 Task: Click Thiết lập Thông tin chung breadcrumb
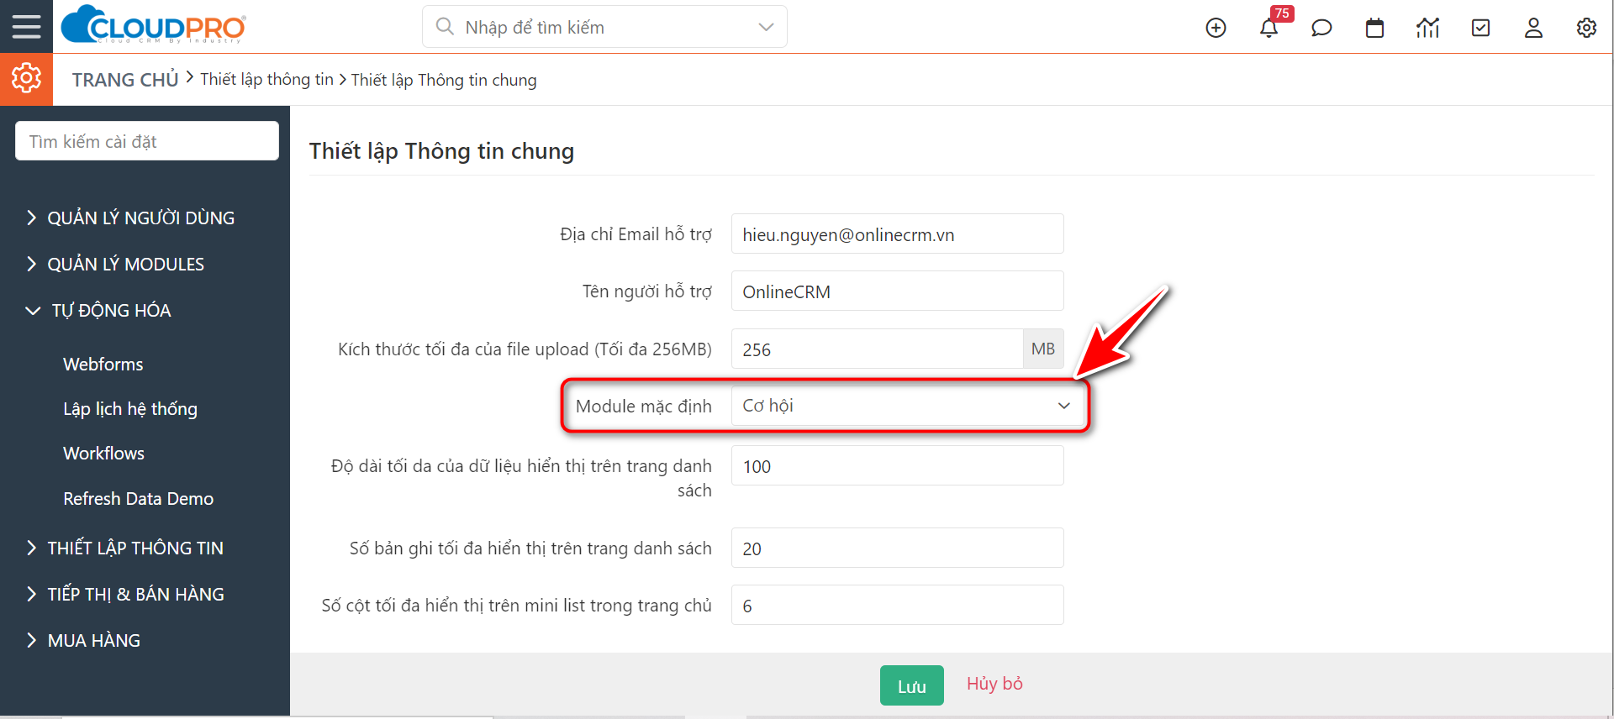(x=444, y=80)
